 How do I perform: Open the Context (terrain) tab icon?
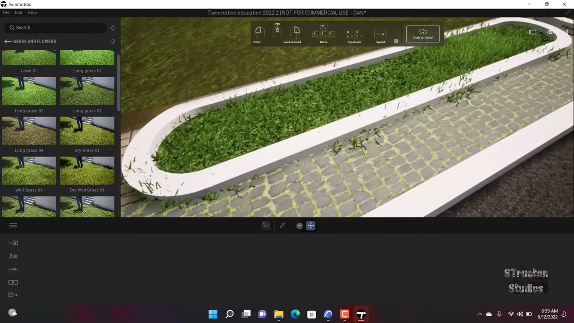pos(13,256)
